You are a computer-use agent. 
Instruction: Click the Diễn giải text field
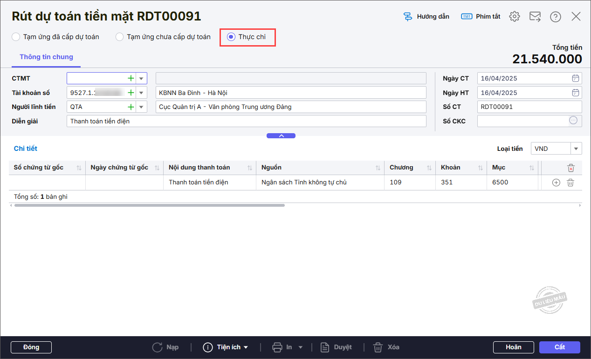pos(246,121)
